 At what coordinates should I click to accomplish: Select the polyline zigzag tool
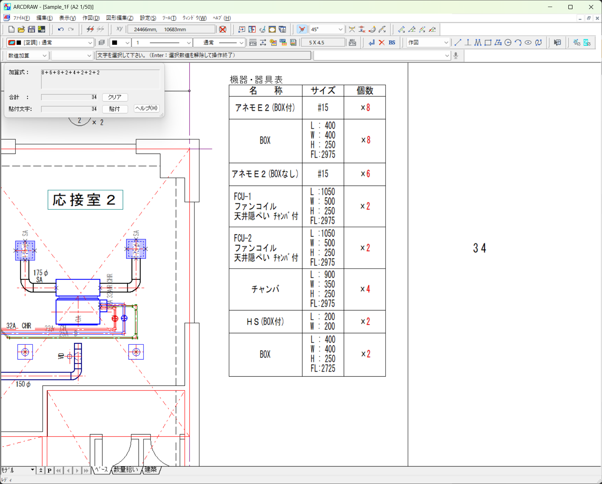(x=478, y=42)
